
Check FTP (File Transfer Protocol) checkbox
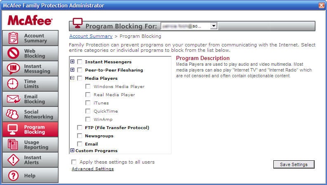pos(80,127)
